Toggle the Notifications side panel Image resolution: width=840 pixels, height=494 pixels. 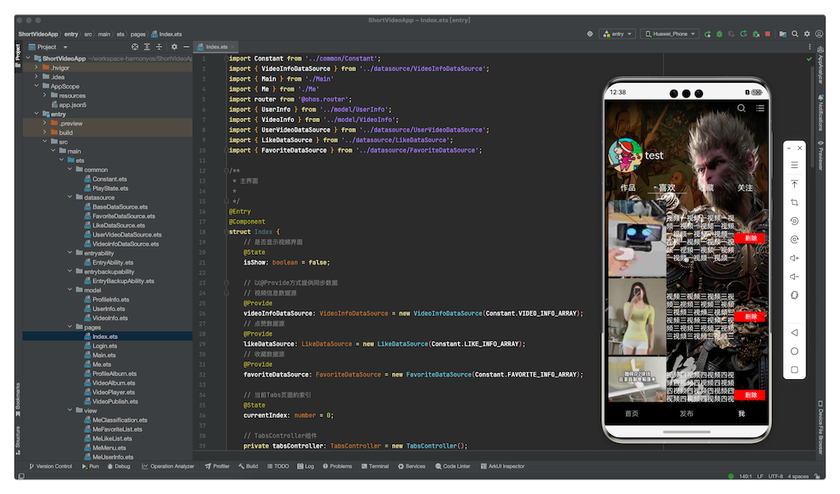click(820, 113)
